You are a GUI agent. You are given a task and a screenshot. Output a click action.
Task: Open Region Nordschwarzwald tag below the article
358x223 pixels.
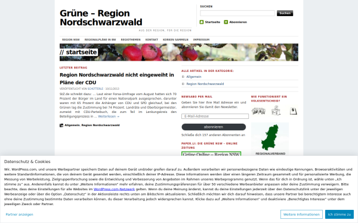(x=100, y=125)
